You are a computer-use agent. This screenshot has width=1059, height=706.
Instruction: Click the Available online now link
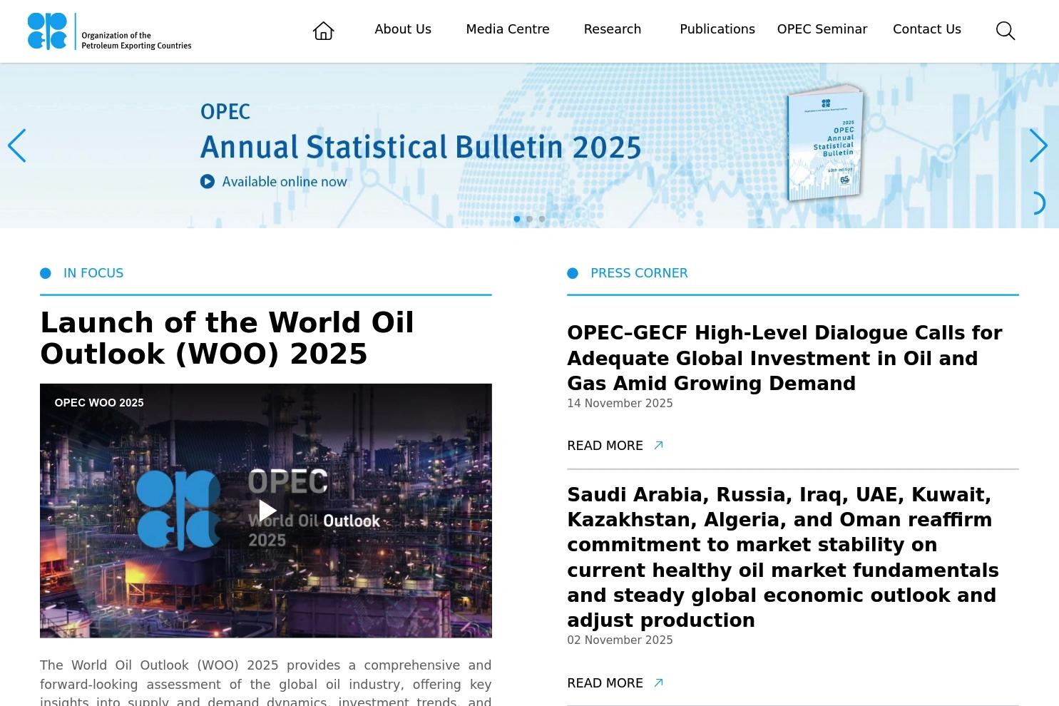285,182
